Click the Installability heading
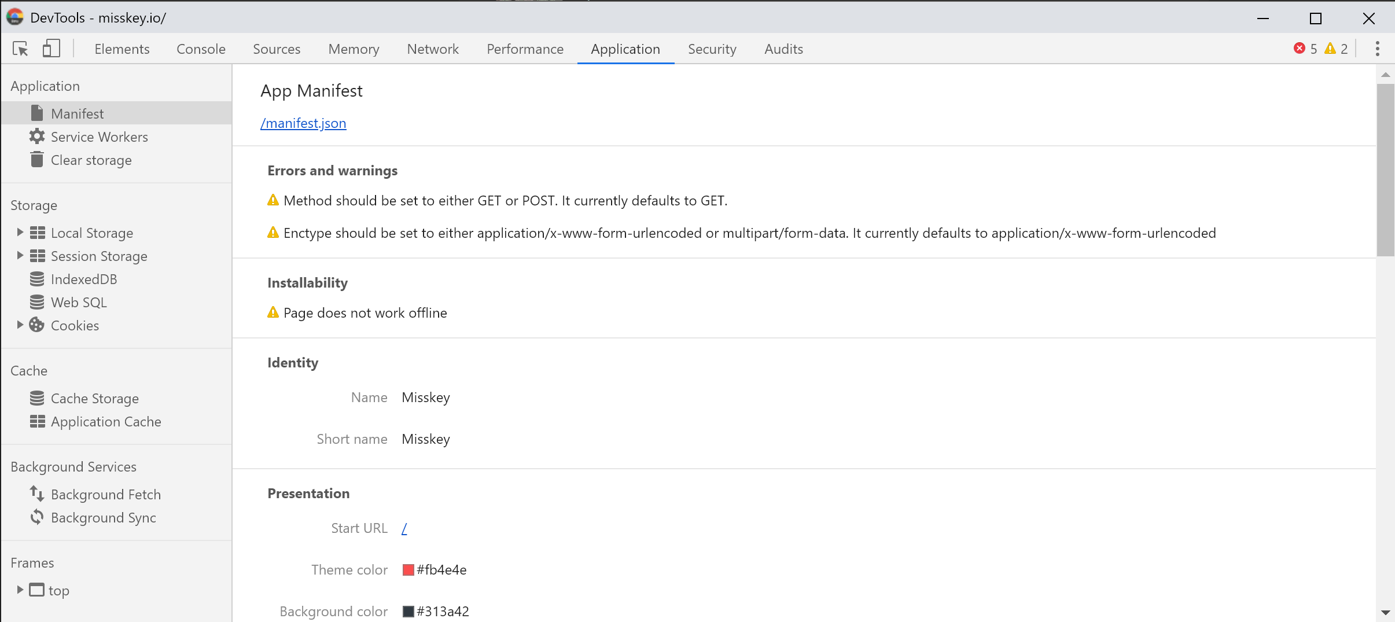 point(307,283)
